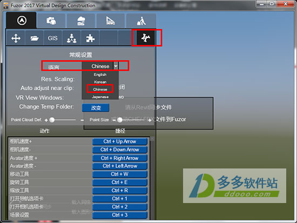
Task: Adjust the Point Size slider handle
Action: click(120, 120)
